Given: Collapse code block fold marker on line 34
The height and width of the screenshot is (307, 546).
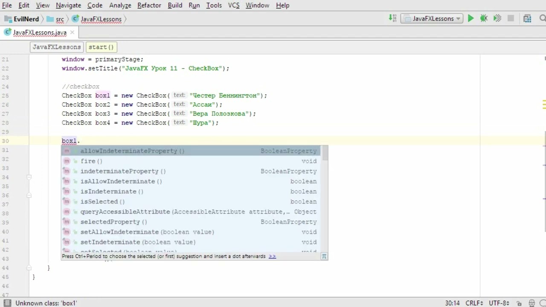Looking at the screenshot, I should [29, 177].
